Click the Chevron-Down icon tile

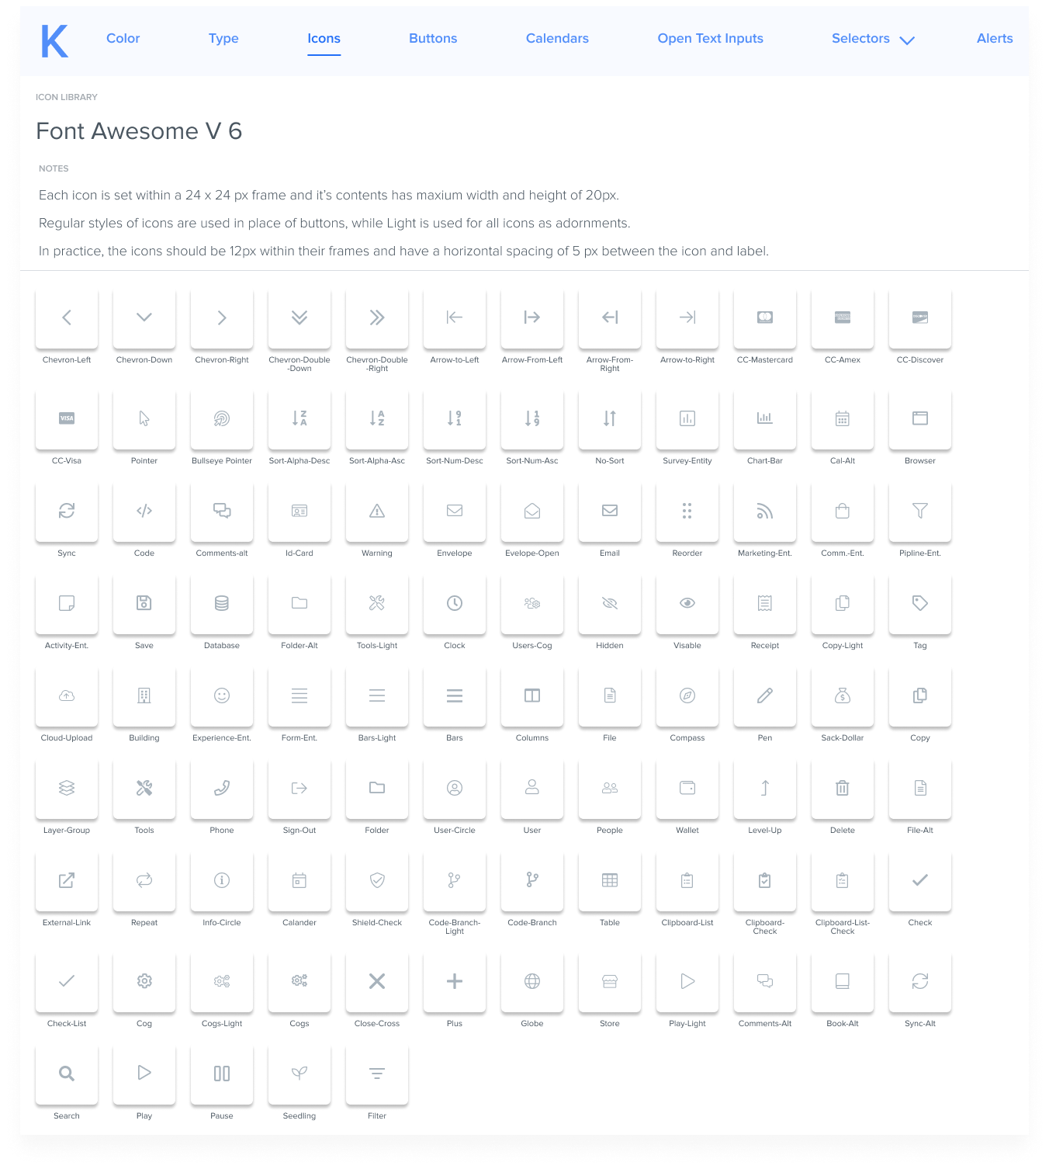[x=144, y=317]
